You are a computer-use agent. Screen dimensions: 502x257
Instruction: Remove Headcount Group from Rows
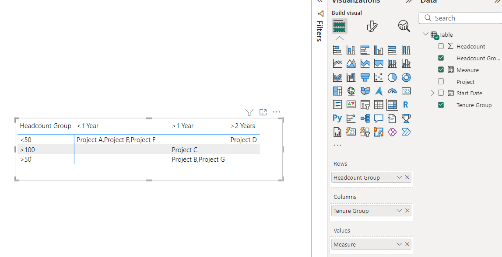pos(407,177)
